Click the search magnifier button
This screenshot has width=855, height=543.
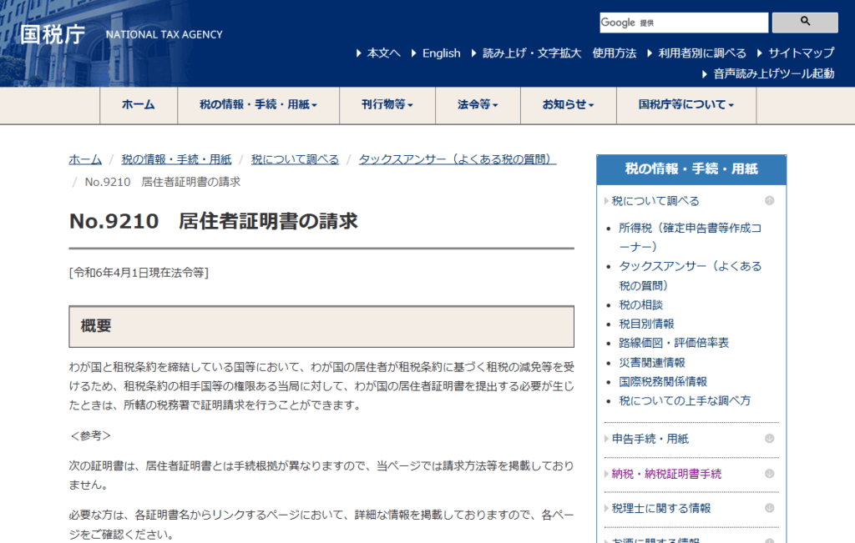point(804,22)
